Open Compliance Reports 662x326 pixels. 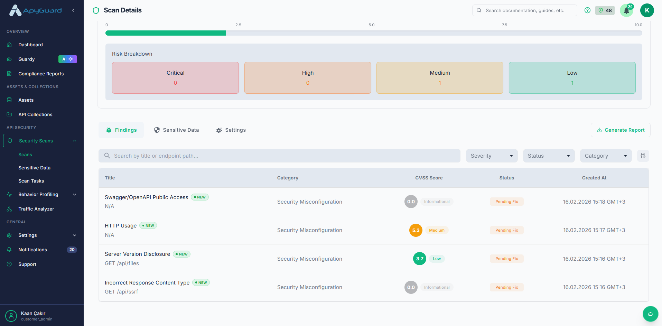(x=41, y=74)
